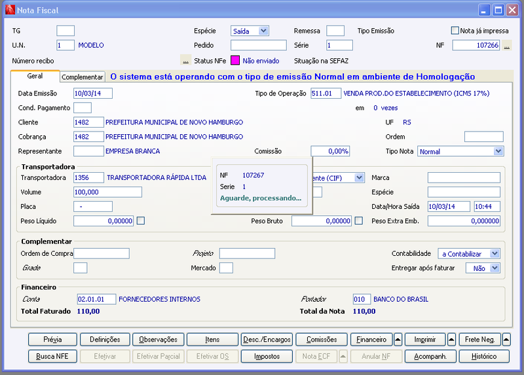Switch to the Complementar tab
Viewport: 524px width, 375px height.
[83, 77]
